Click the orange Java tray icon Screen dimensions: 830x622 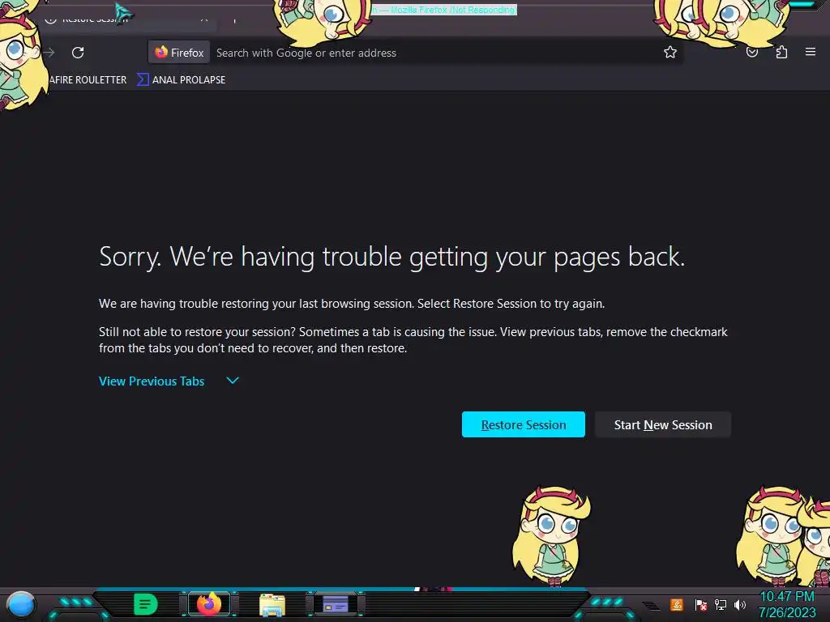[677, 604]
